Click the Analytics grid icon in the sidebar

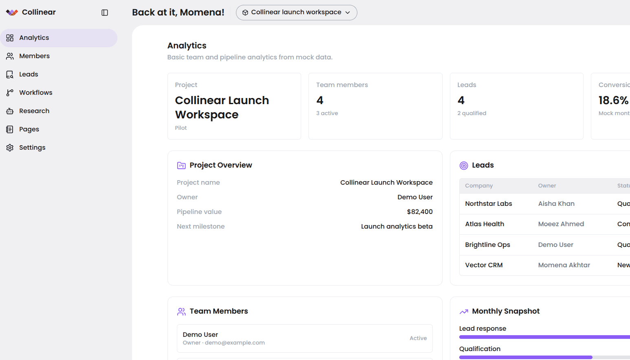click(10, 38)
